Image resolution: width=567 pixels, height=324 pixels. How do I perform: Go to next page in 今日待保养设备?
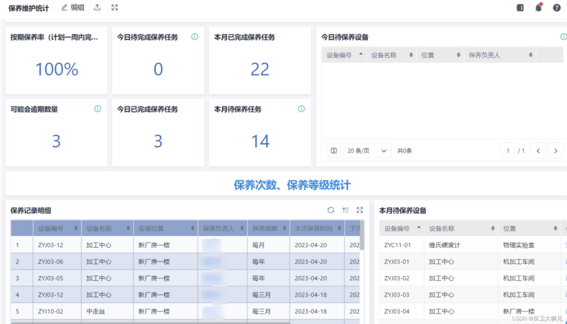(555, 151)
